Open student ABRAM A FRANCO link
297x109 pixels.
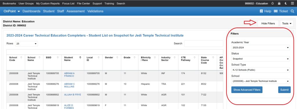click(69, 75)
